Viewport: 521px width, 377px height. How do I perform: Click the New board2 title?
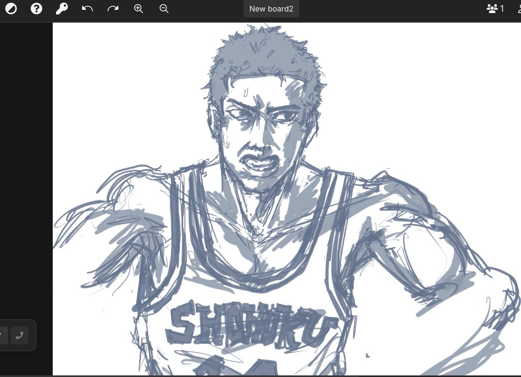tap(271, 9)
